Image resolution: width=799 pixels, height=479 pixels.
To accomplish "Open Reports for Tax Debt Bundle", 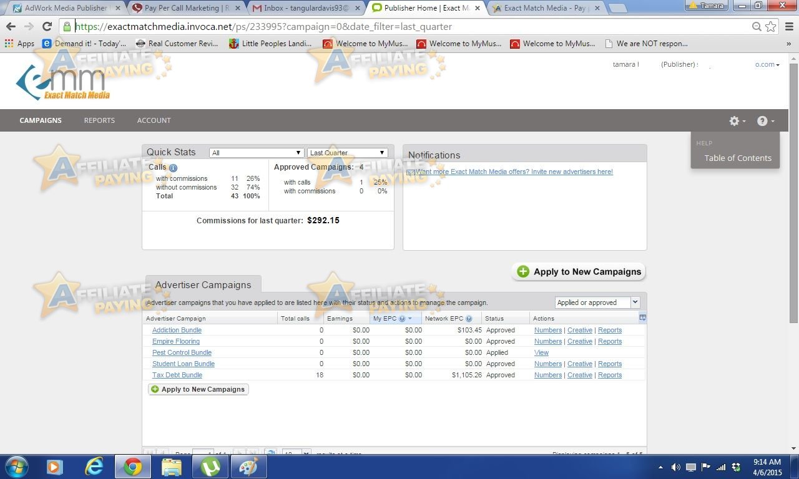I will click(610, 375).
